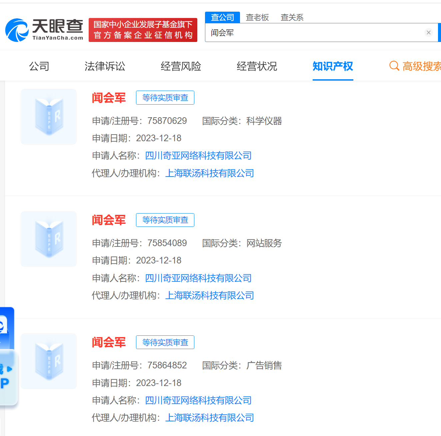The image size is (441, 436).
Task: Open applicant 四川奇亚网络科技有限公司 in 科学仪器 entry
Action: [x=198, y=156]
